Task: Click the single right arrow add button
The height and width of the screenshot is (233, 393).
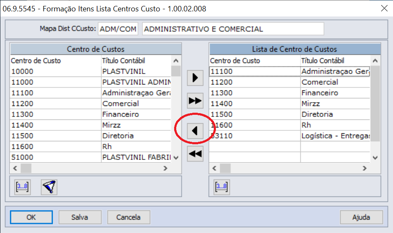Action: coord(195,78)
